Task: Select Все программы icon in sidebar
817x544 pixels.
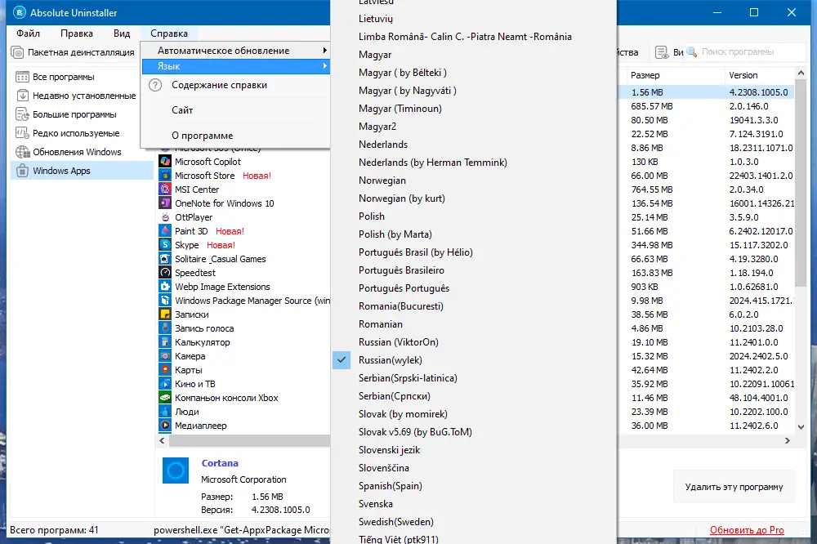Action: pos(22,77)
